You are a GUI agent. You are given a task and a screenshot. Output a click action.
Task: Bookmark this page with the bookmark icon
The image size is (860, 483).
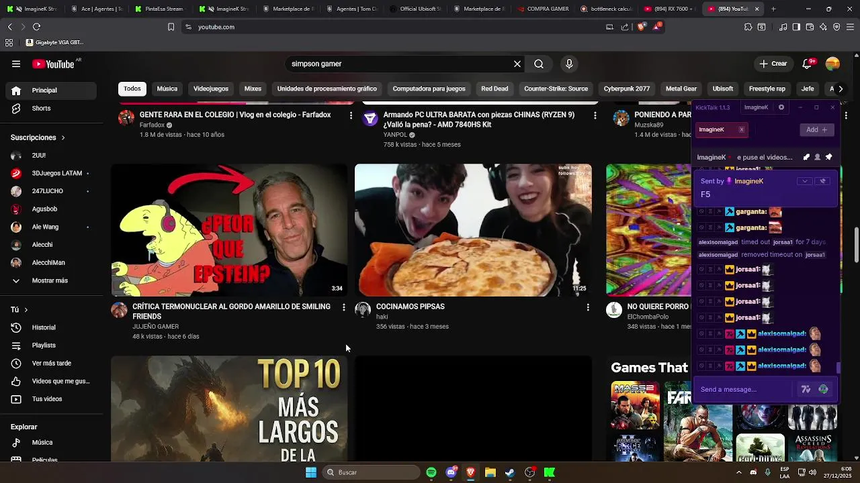(x=171, y=27)
